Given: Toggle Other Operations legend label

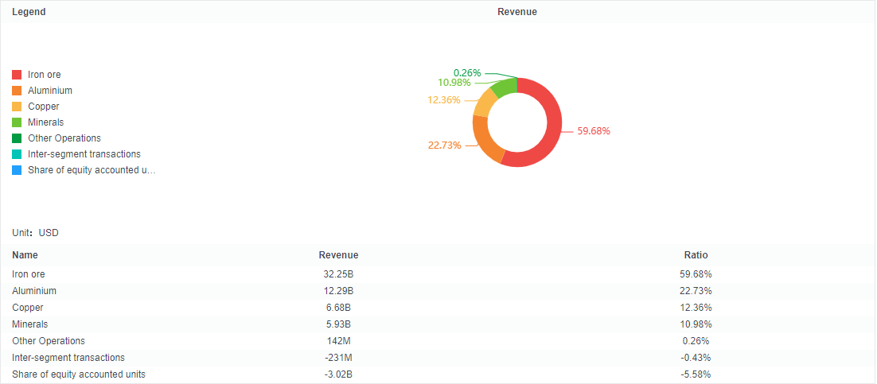Looking at the screenshot, I should click(x=64, y=138).
